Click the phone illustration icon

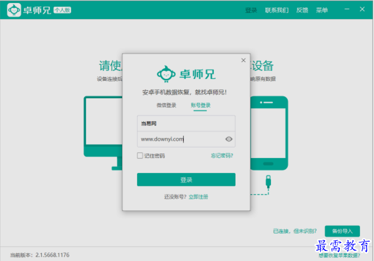pyautogui.click(x=269, y=133)
